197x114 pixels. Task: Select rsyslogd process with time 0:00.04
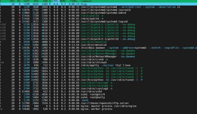[98, 89]
